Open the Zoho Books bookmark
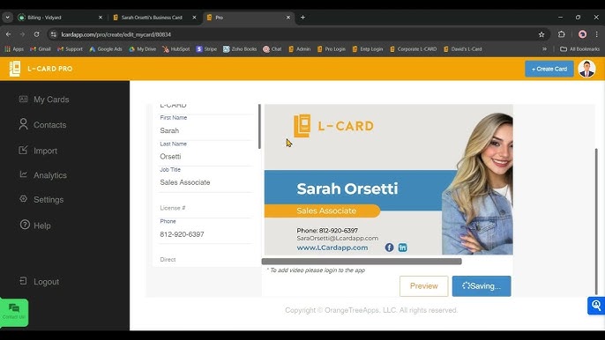The image size is (605, 340). click(x=240, y=49)
